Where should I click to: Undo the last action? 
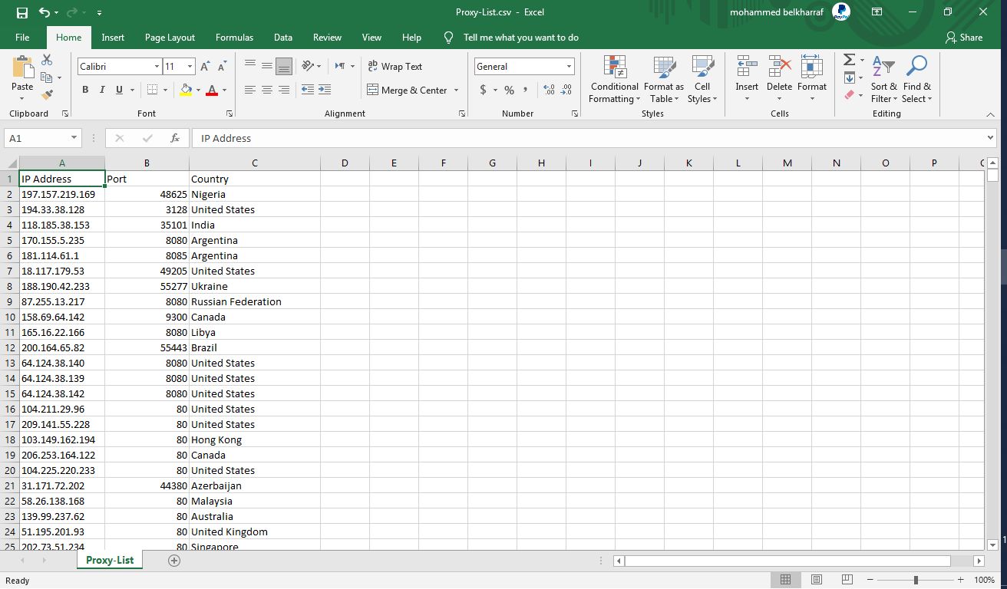tap(44, 12)
